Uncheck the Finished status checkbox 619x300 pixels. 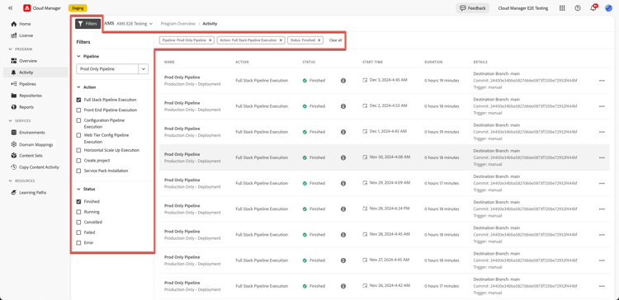click(x=78, y=201)
